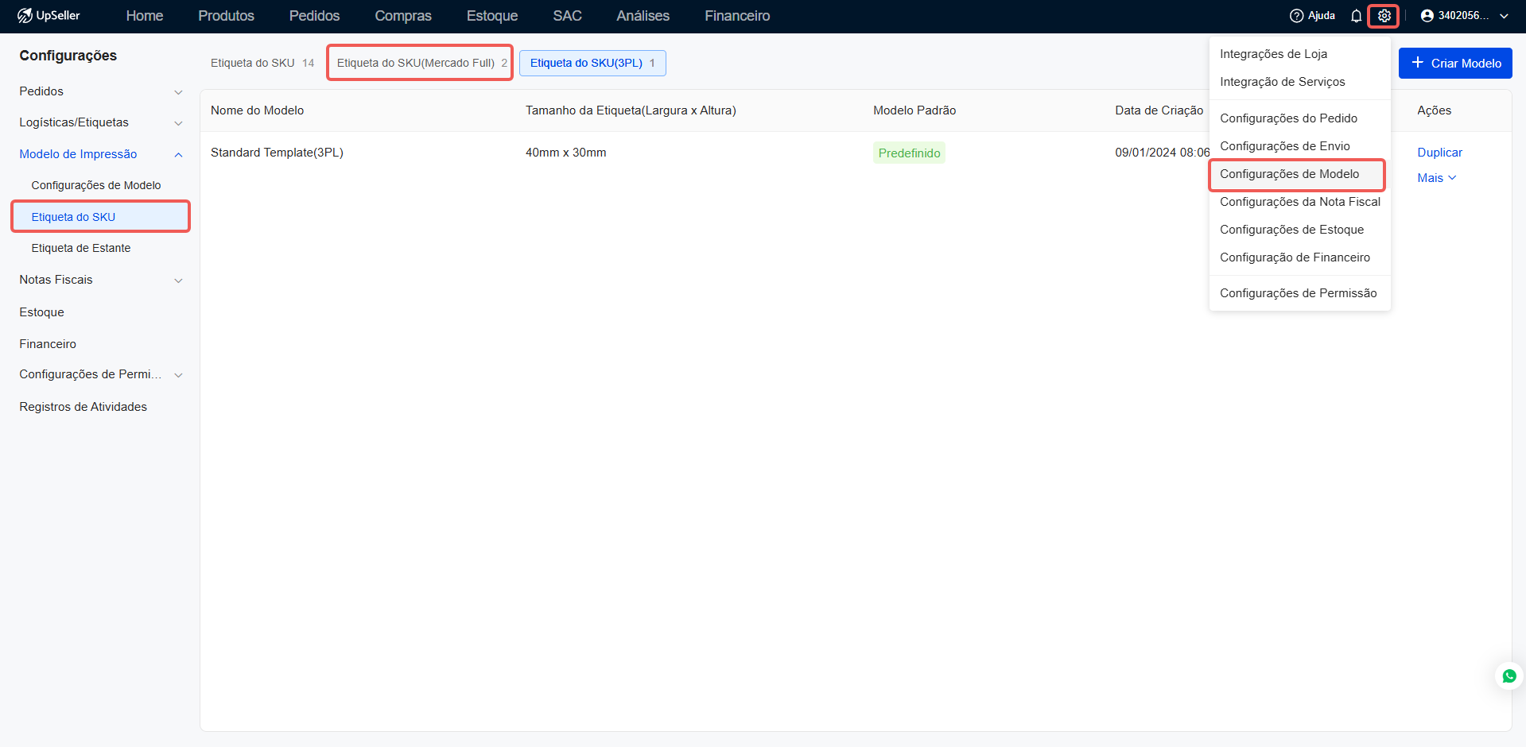Expand the account dropdown arrow
1526x747 pixels.
tap(1504, 16)
